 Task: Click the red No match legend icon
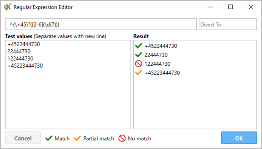coord(122,138)
